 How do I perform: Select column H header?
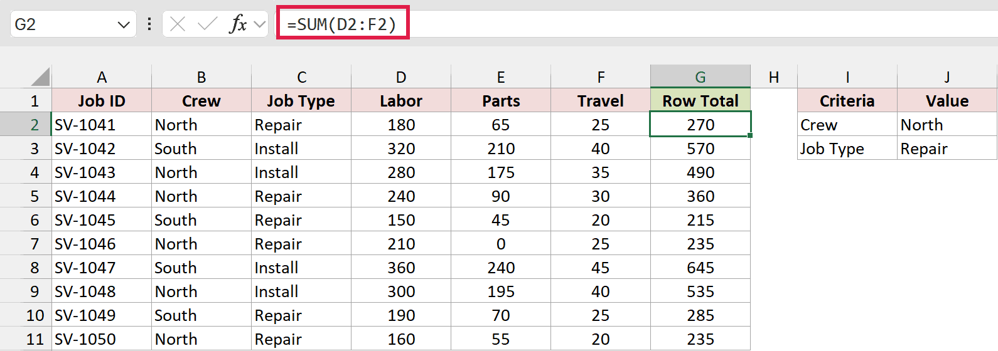[774, 76]
